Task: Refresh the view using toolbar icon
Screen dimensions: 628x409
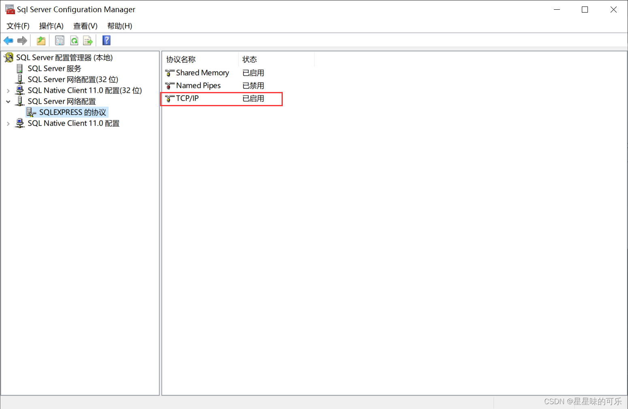Action: (74, 41)
